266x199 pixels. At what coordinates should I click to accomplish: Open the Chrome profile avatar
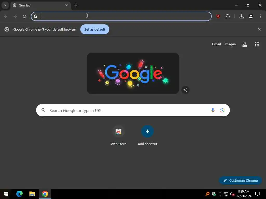point(251,16)
